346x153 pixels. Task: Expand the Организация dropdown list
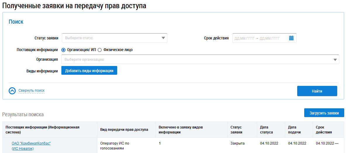200,60
